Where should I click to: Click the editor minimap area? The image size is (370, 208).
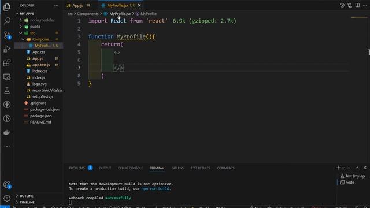click(x=359, y=18)
